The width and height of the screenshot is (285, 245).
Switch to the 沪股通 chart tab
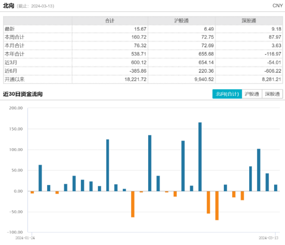(252, 94)
